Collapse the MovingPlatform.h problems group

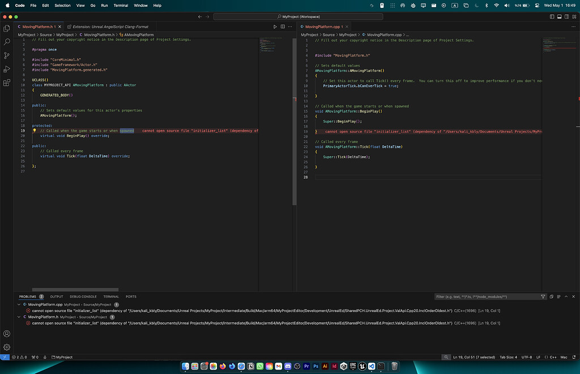(x=19, y=317)
